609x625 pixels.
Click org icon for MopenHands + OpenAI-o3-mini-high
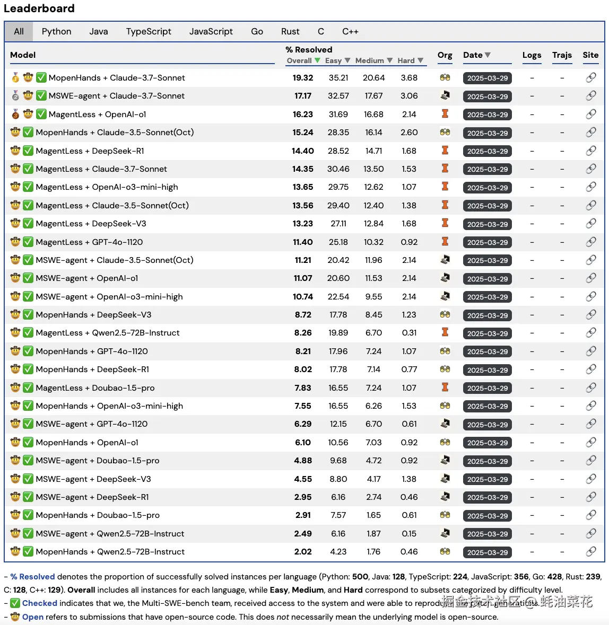[445, 406]
